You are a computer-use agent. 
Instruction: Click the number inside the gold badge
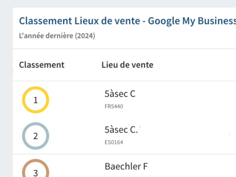click(x=35, y=100)
